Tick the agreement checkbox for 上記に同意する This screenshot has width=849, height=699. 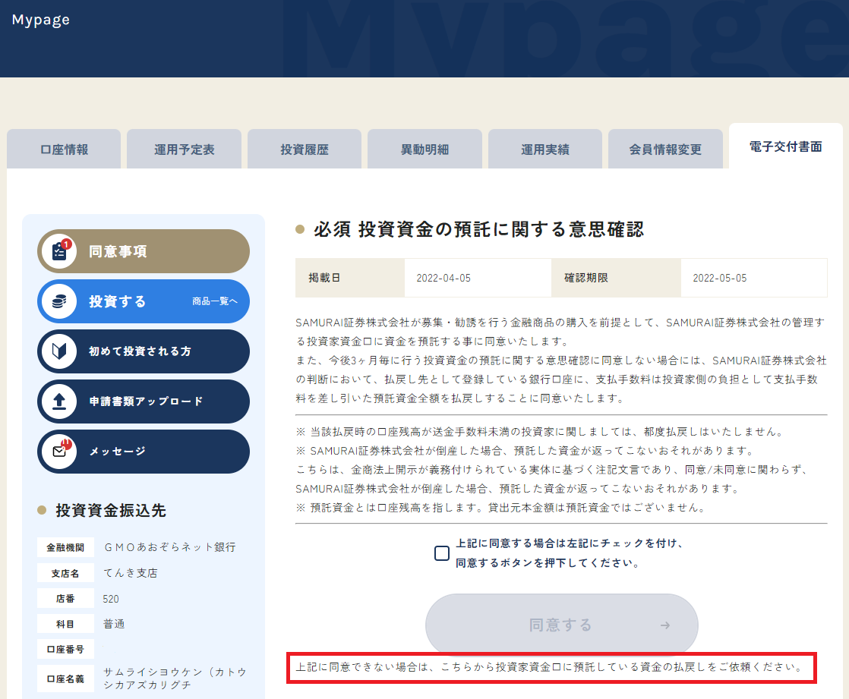tap(442, 553)
